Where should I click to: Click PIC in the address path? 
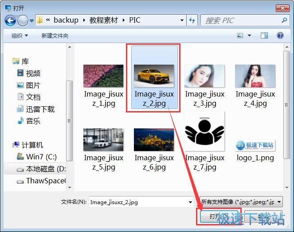coord(135,20)
